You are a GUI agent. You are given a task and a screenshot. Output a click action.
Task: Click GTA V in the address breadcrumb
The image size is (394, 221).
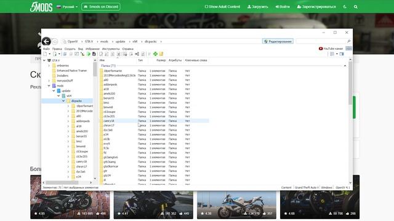[x=89, y=41]
